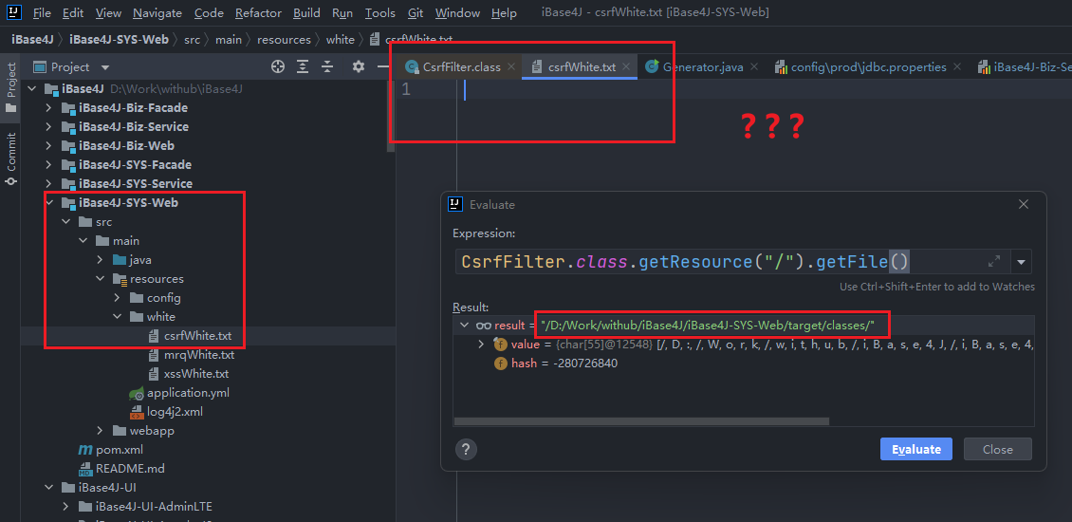Click Collapse All icon in Project panel

tap(329, 66)
